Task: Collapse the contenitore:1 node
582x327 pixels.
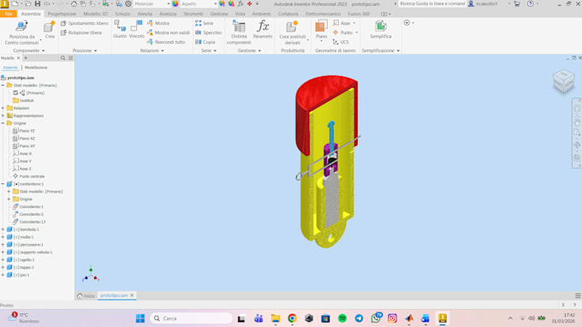Action: 3,184
